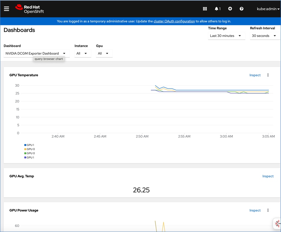Open kebab menu for GPU Power Usage
This screenshot has height=232, width=281.
pyautogui.click(x=268, y=210)
